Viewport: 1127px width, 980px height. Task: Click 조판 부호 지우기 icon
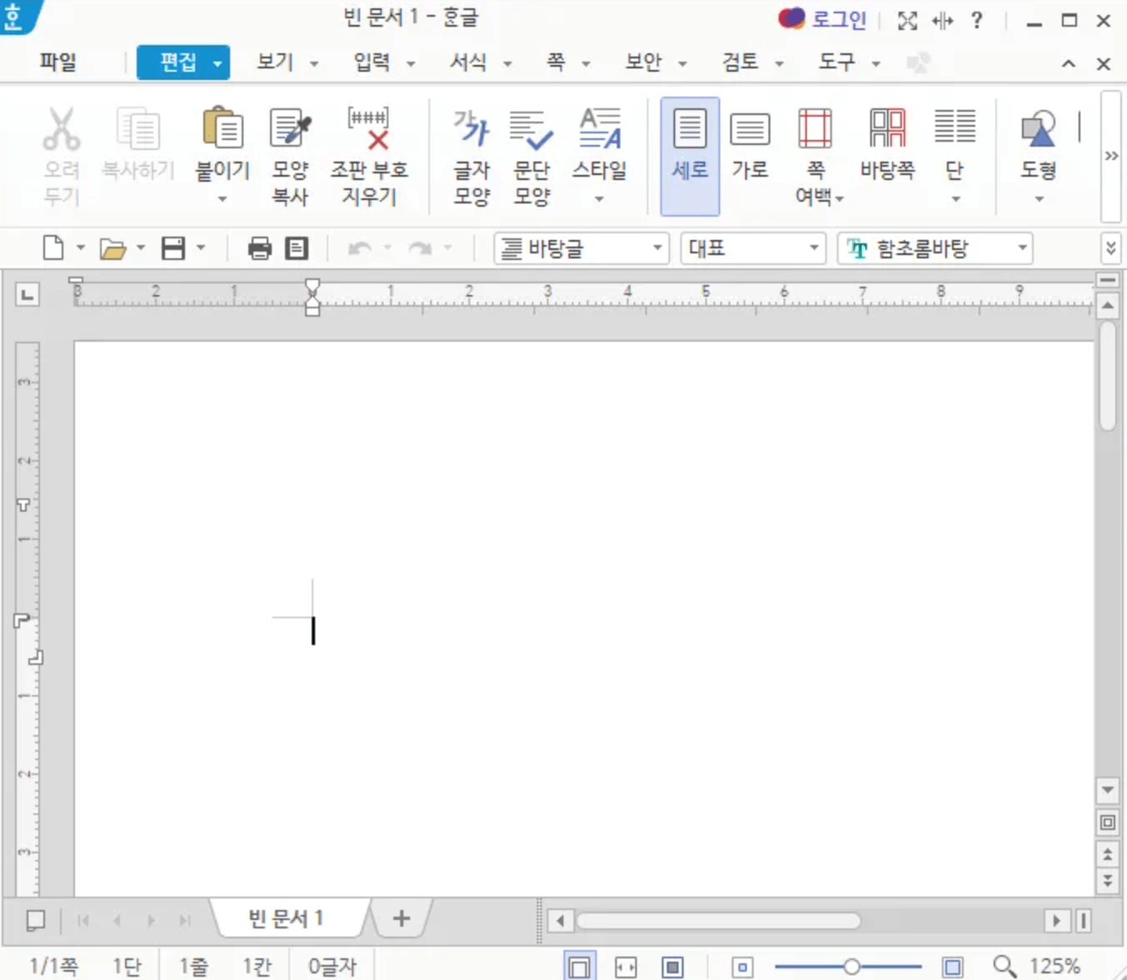(x=368, y=128)
